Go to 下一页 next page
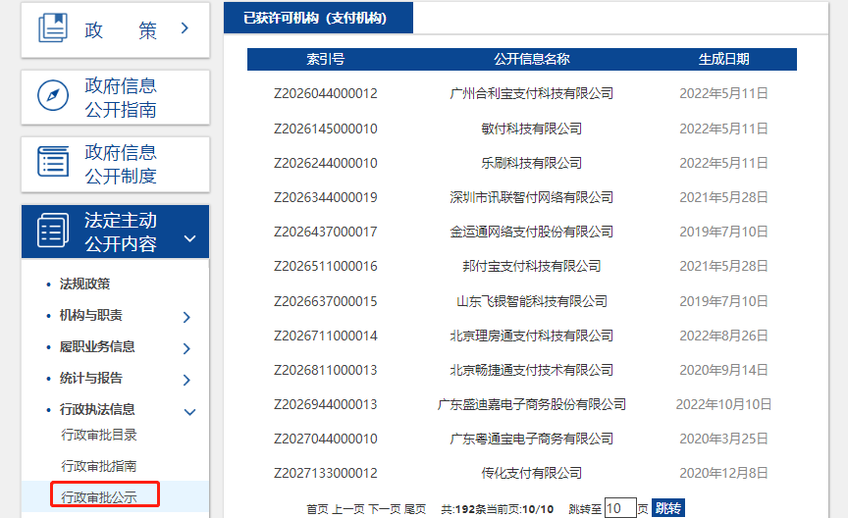The image size is (848, 518). [385, 509]
